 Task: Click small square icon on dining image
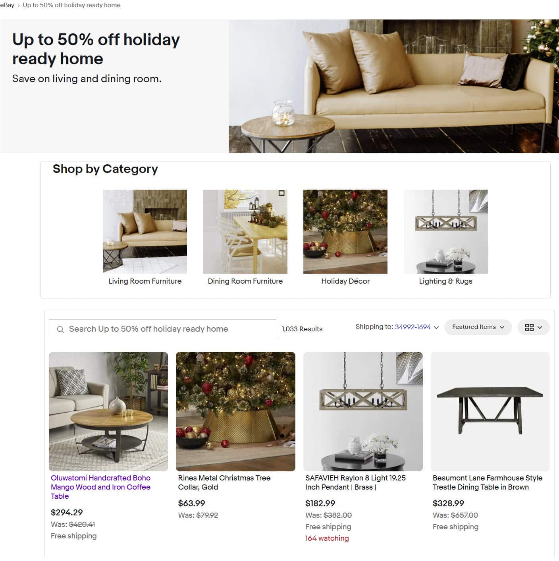pos(281,193)
